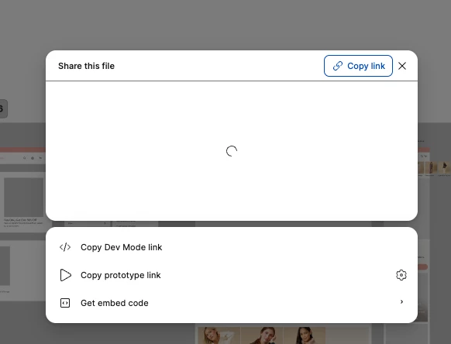Click the blonde woman fashion photo at bottom

(x=219, y=335)
